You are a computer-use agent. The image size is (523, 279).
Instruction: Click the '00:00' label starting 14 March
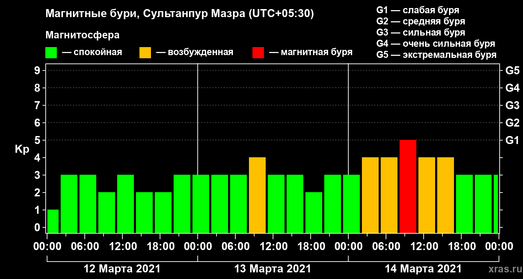point(348,247)
